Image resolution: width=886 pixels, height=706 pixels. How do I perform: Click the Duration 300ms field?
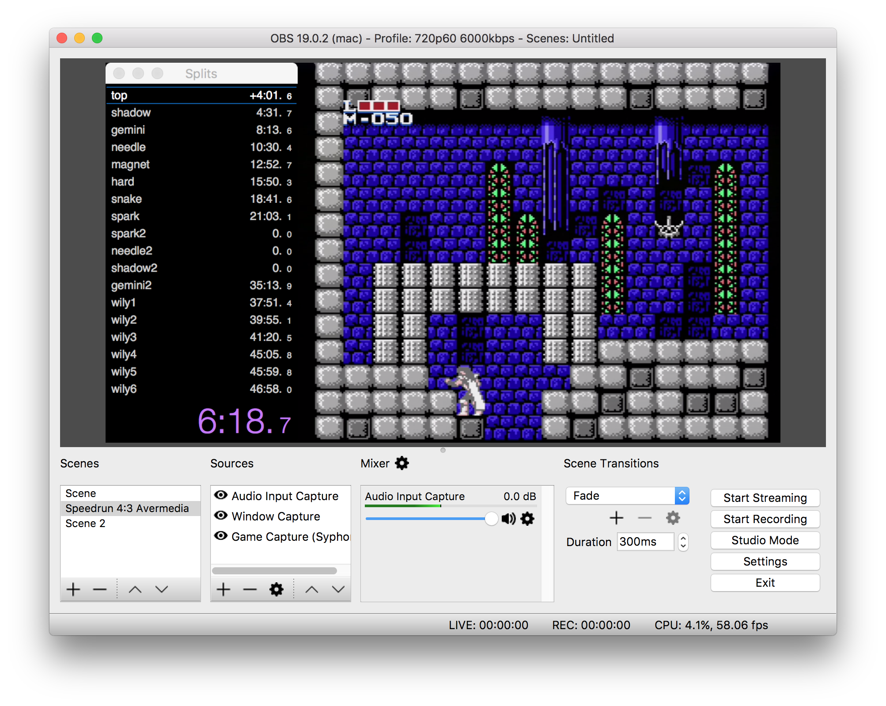(645, 542)
